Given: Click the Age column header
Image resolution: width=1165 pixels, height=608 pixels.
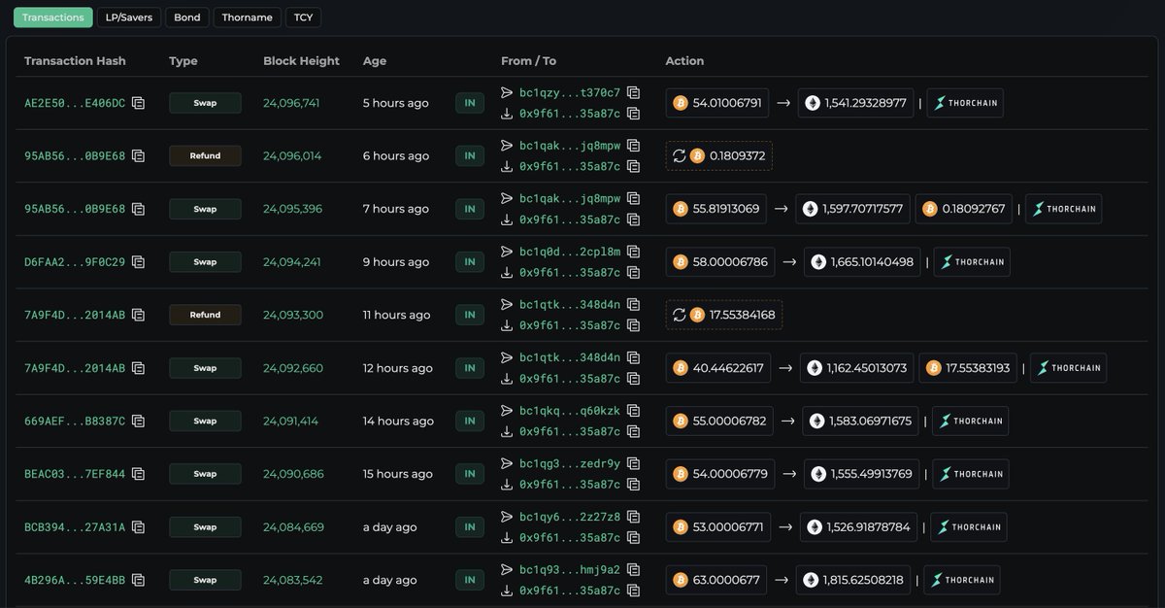Looking at the screenshot, I should (375, 61).
